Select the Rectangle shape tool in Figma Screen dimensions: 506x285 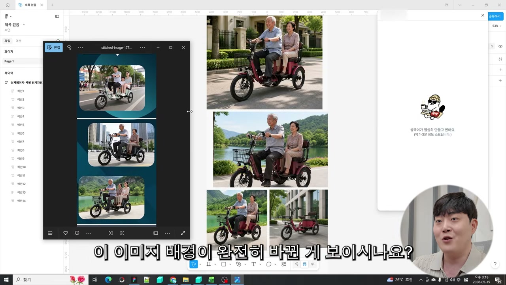pos(224,264)
